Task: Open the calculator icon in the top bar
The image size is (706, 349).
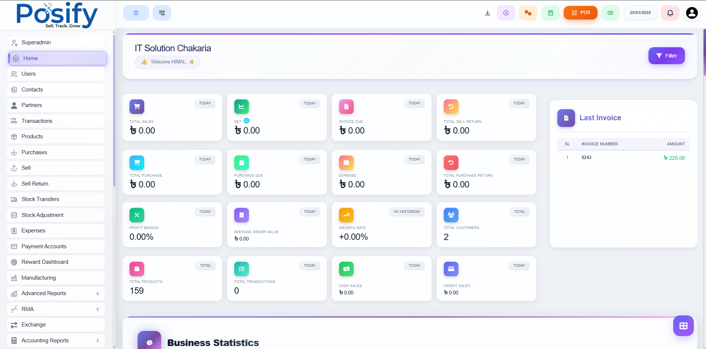Action: click(550, 13)
